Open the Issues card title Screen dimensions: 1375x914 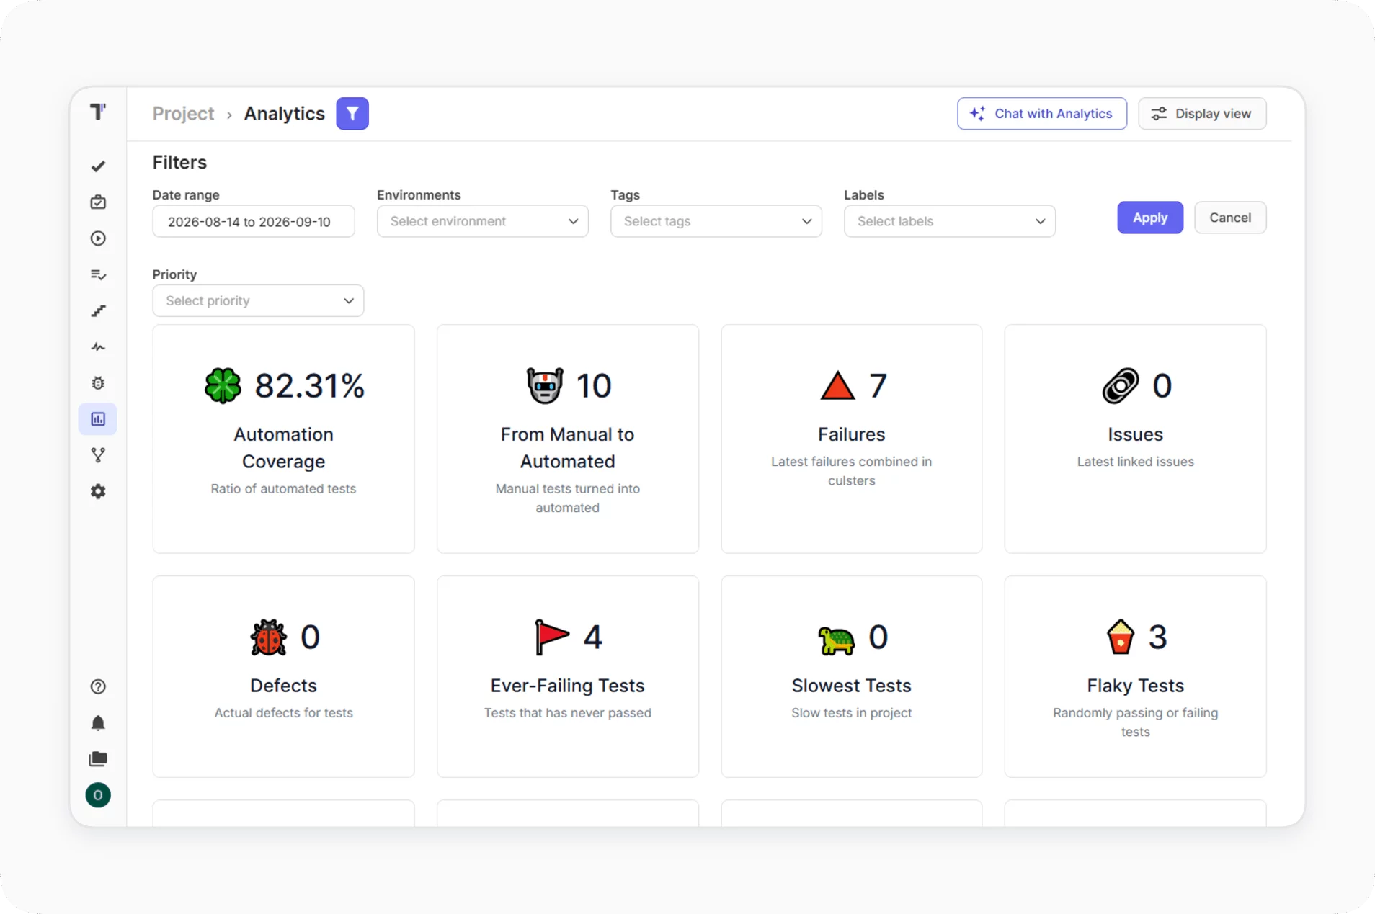click(1135, 434)
